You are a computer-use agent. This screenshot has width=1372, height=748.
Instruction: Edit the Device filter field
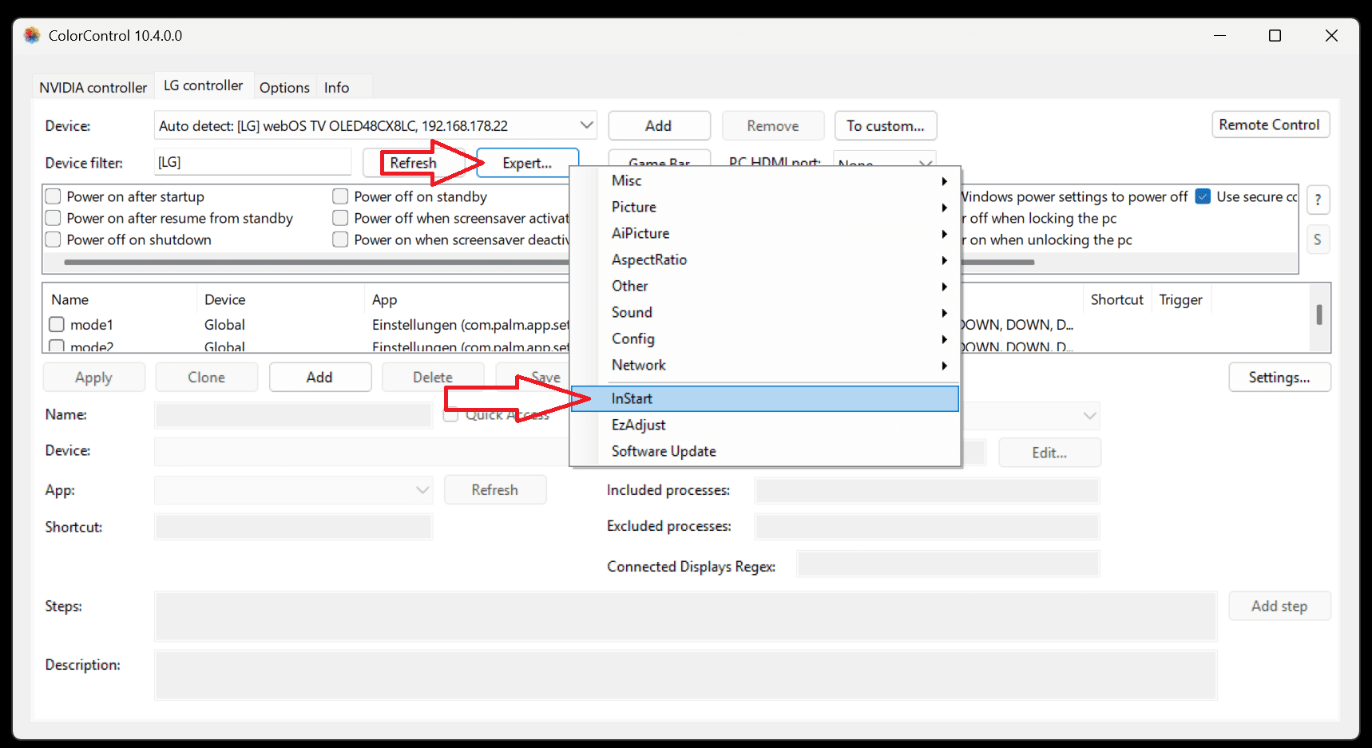(x=252, y=162)
